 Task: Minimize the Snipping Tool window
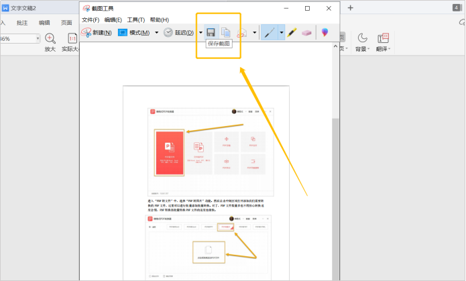coord(286,8)
